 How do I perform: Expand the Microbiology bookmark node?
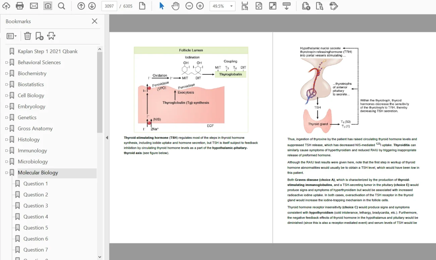tap(6, 162)
